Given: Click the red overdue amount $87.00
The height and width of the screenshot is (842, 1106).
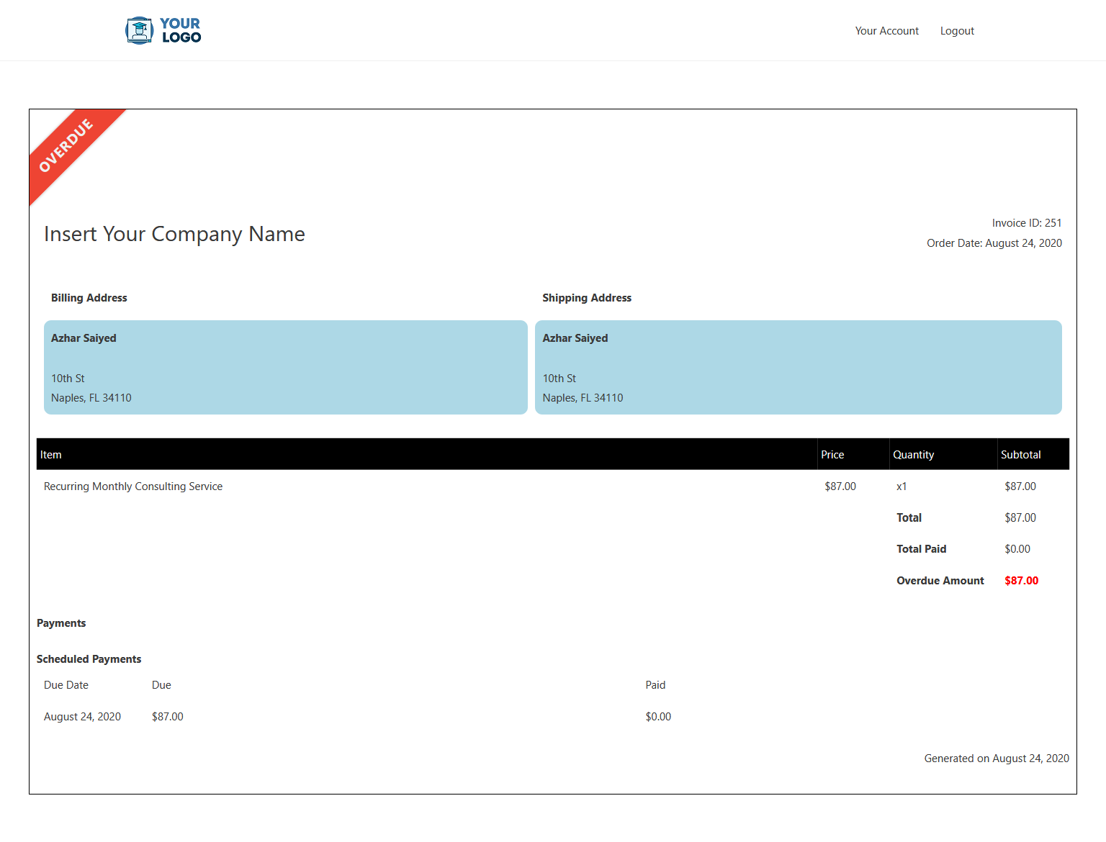Looking at the screenshot, I should point(1021,581).
